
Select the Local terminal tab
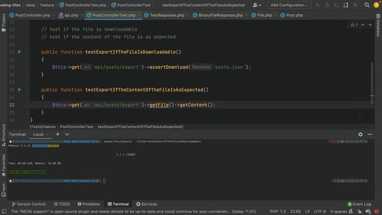(38, 134)
